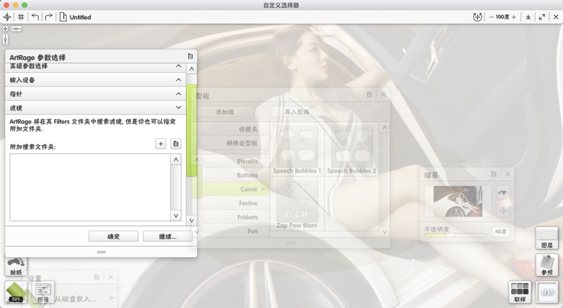This screenshot has height=308, width=563.
Task: Click the 导入型板 button
Action: pos(297,112)
